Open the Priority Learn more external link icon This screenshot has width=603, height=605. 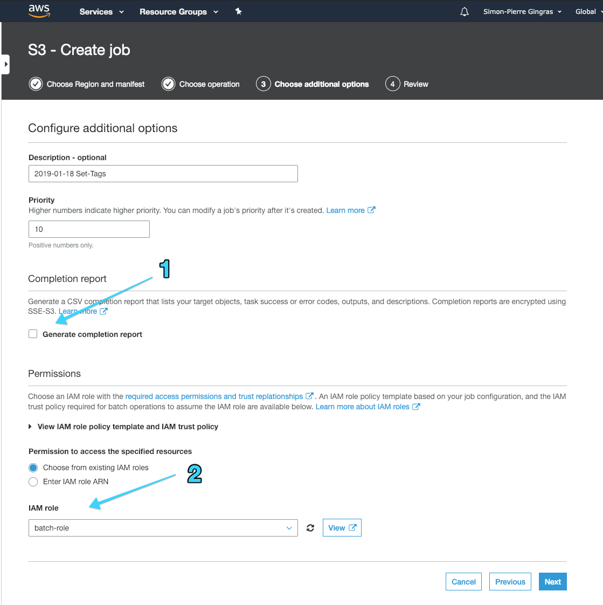(372, 210)
